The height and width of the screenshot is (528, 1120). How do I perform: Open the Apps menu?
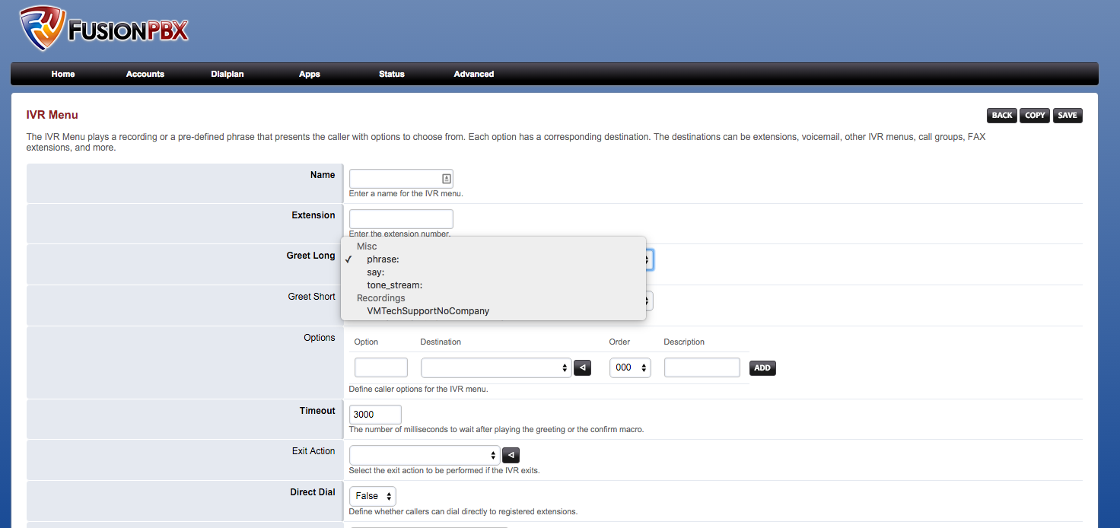[x=310, y=74]
